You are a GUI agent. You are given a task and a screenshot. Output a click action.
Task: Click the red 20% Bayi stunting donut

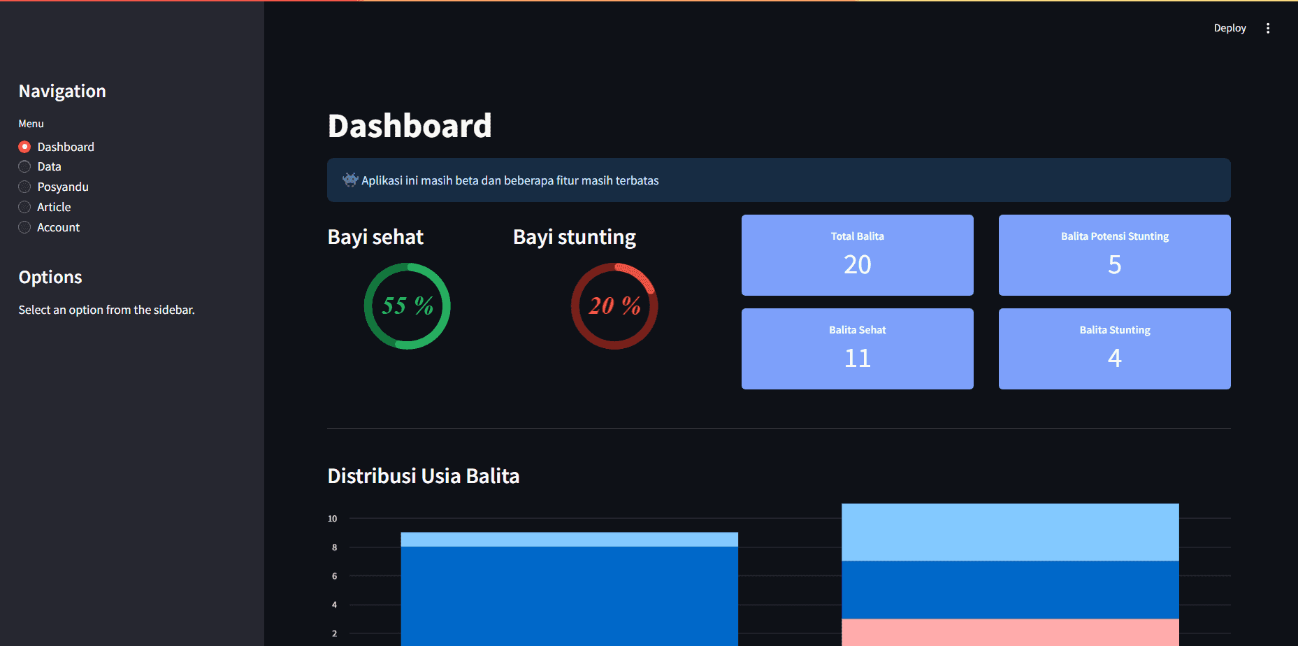click(614, 306)
